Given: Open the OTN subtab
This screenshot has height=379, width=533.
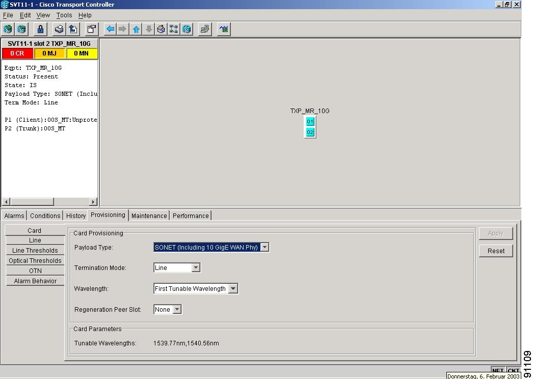Looking at the screenshot, I should click(35, 271).
